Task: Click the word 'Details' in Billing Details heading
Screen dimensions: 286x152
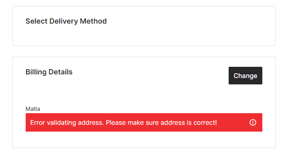Action: click(x=61, y=72)
